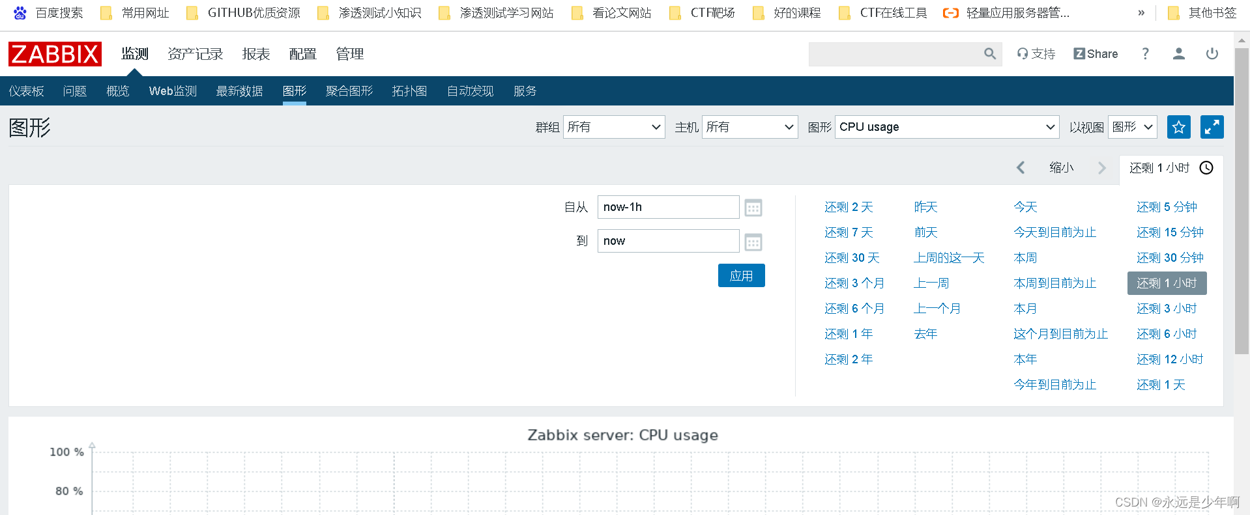Open the 群组 dropdown
Image resolution: width=1250 pixels, height=515 pixels.
(x=614, y=127)
